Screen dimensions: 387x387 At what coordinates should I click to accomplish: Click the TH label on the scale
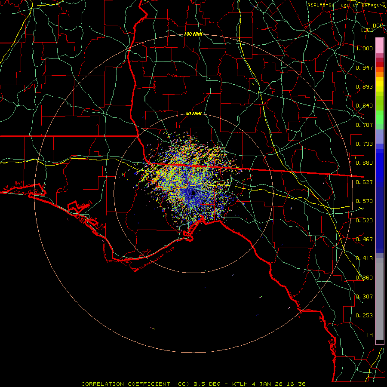(369, 335)
